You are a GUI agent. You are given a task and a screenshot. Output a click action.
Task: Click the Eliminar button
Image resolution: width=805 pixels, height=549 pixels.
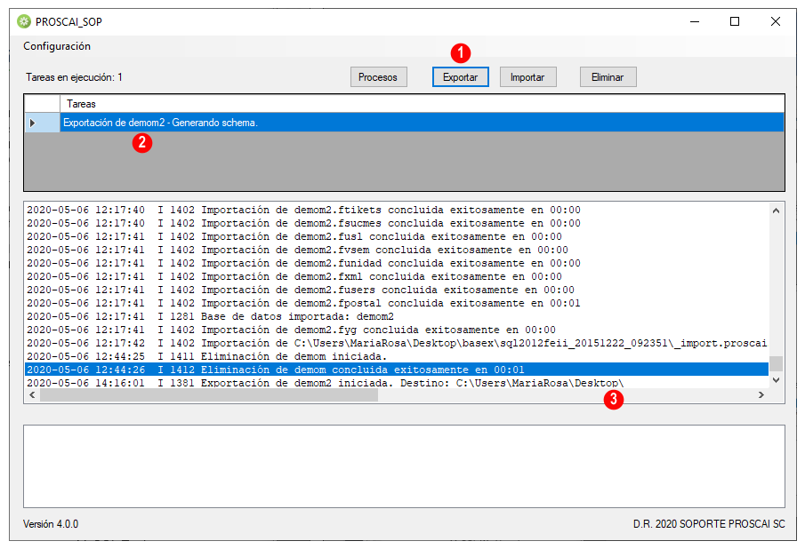coord(608,77)
